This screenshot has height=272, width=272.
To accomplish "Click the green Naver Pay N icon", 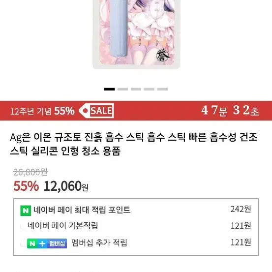I will click(x=26, y=211).
